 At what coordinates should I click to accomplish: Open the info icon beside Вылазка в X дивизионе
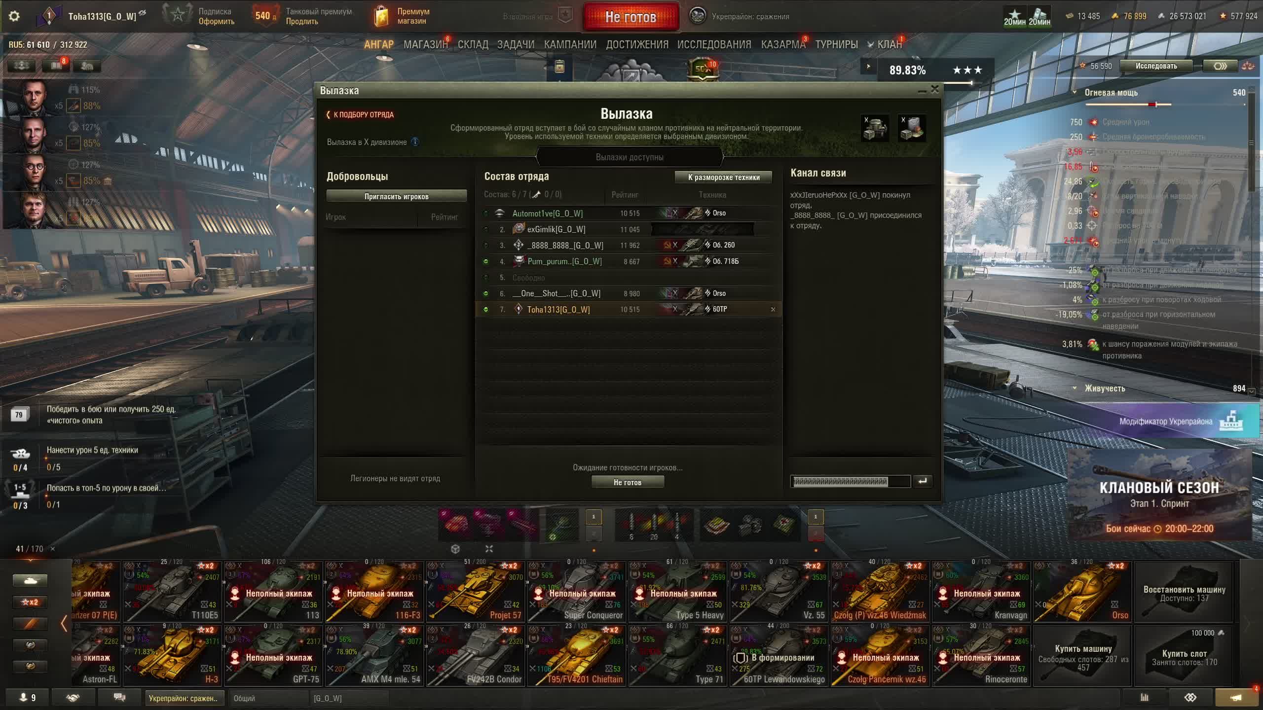(415, 142)
